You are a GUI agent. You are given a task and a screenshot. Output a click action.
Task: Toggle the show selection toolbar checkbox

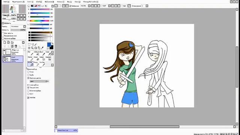click(x=70, y=6)
